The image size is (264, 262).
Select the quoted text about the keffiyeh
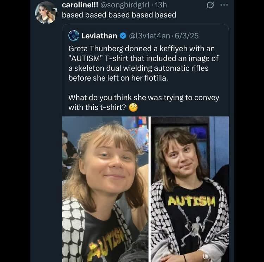142,63
